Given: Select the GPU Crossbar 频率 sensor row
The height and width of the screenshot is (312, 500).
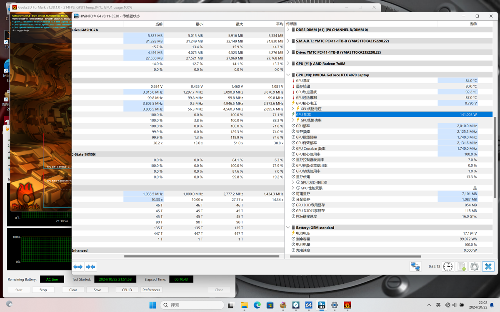Looking at the screenshot, I should tap(389, 149).
